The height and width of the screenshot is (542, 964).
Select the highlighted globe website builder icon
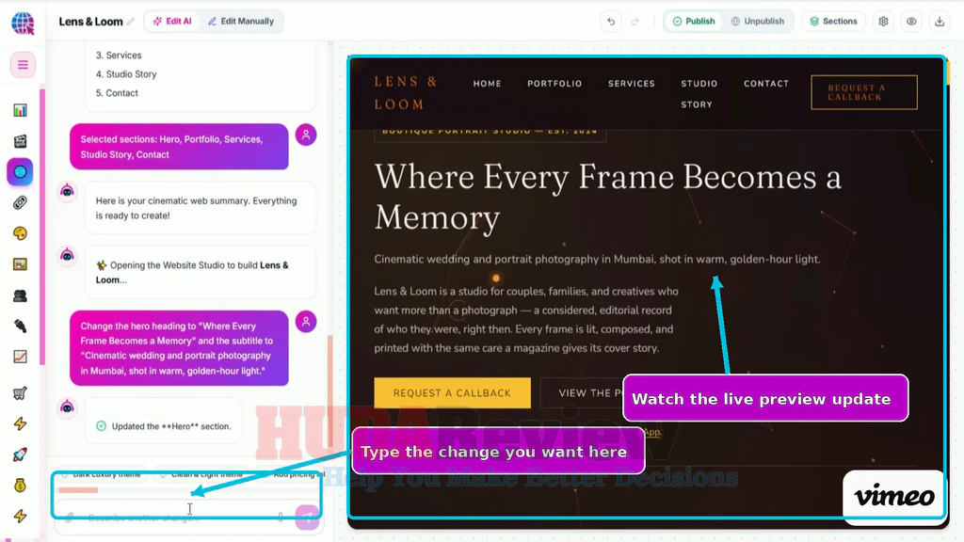[21, 172]
